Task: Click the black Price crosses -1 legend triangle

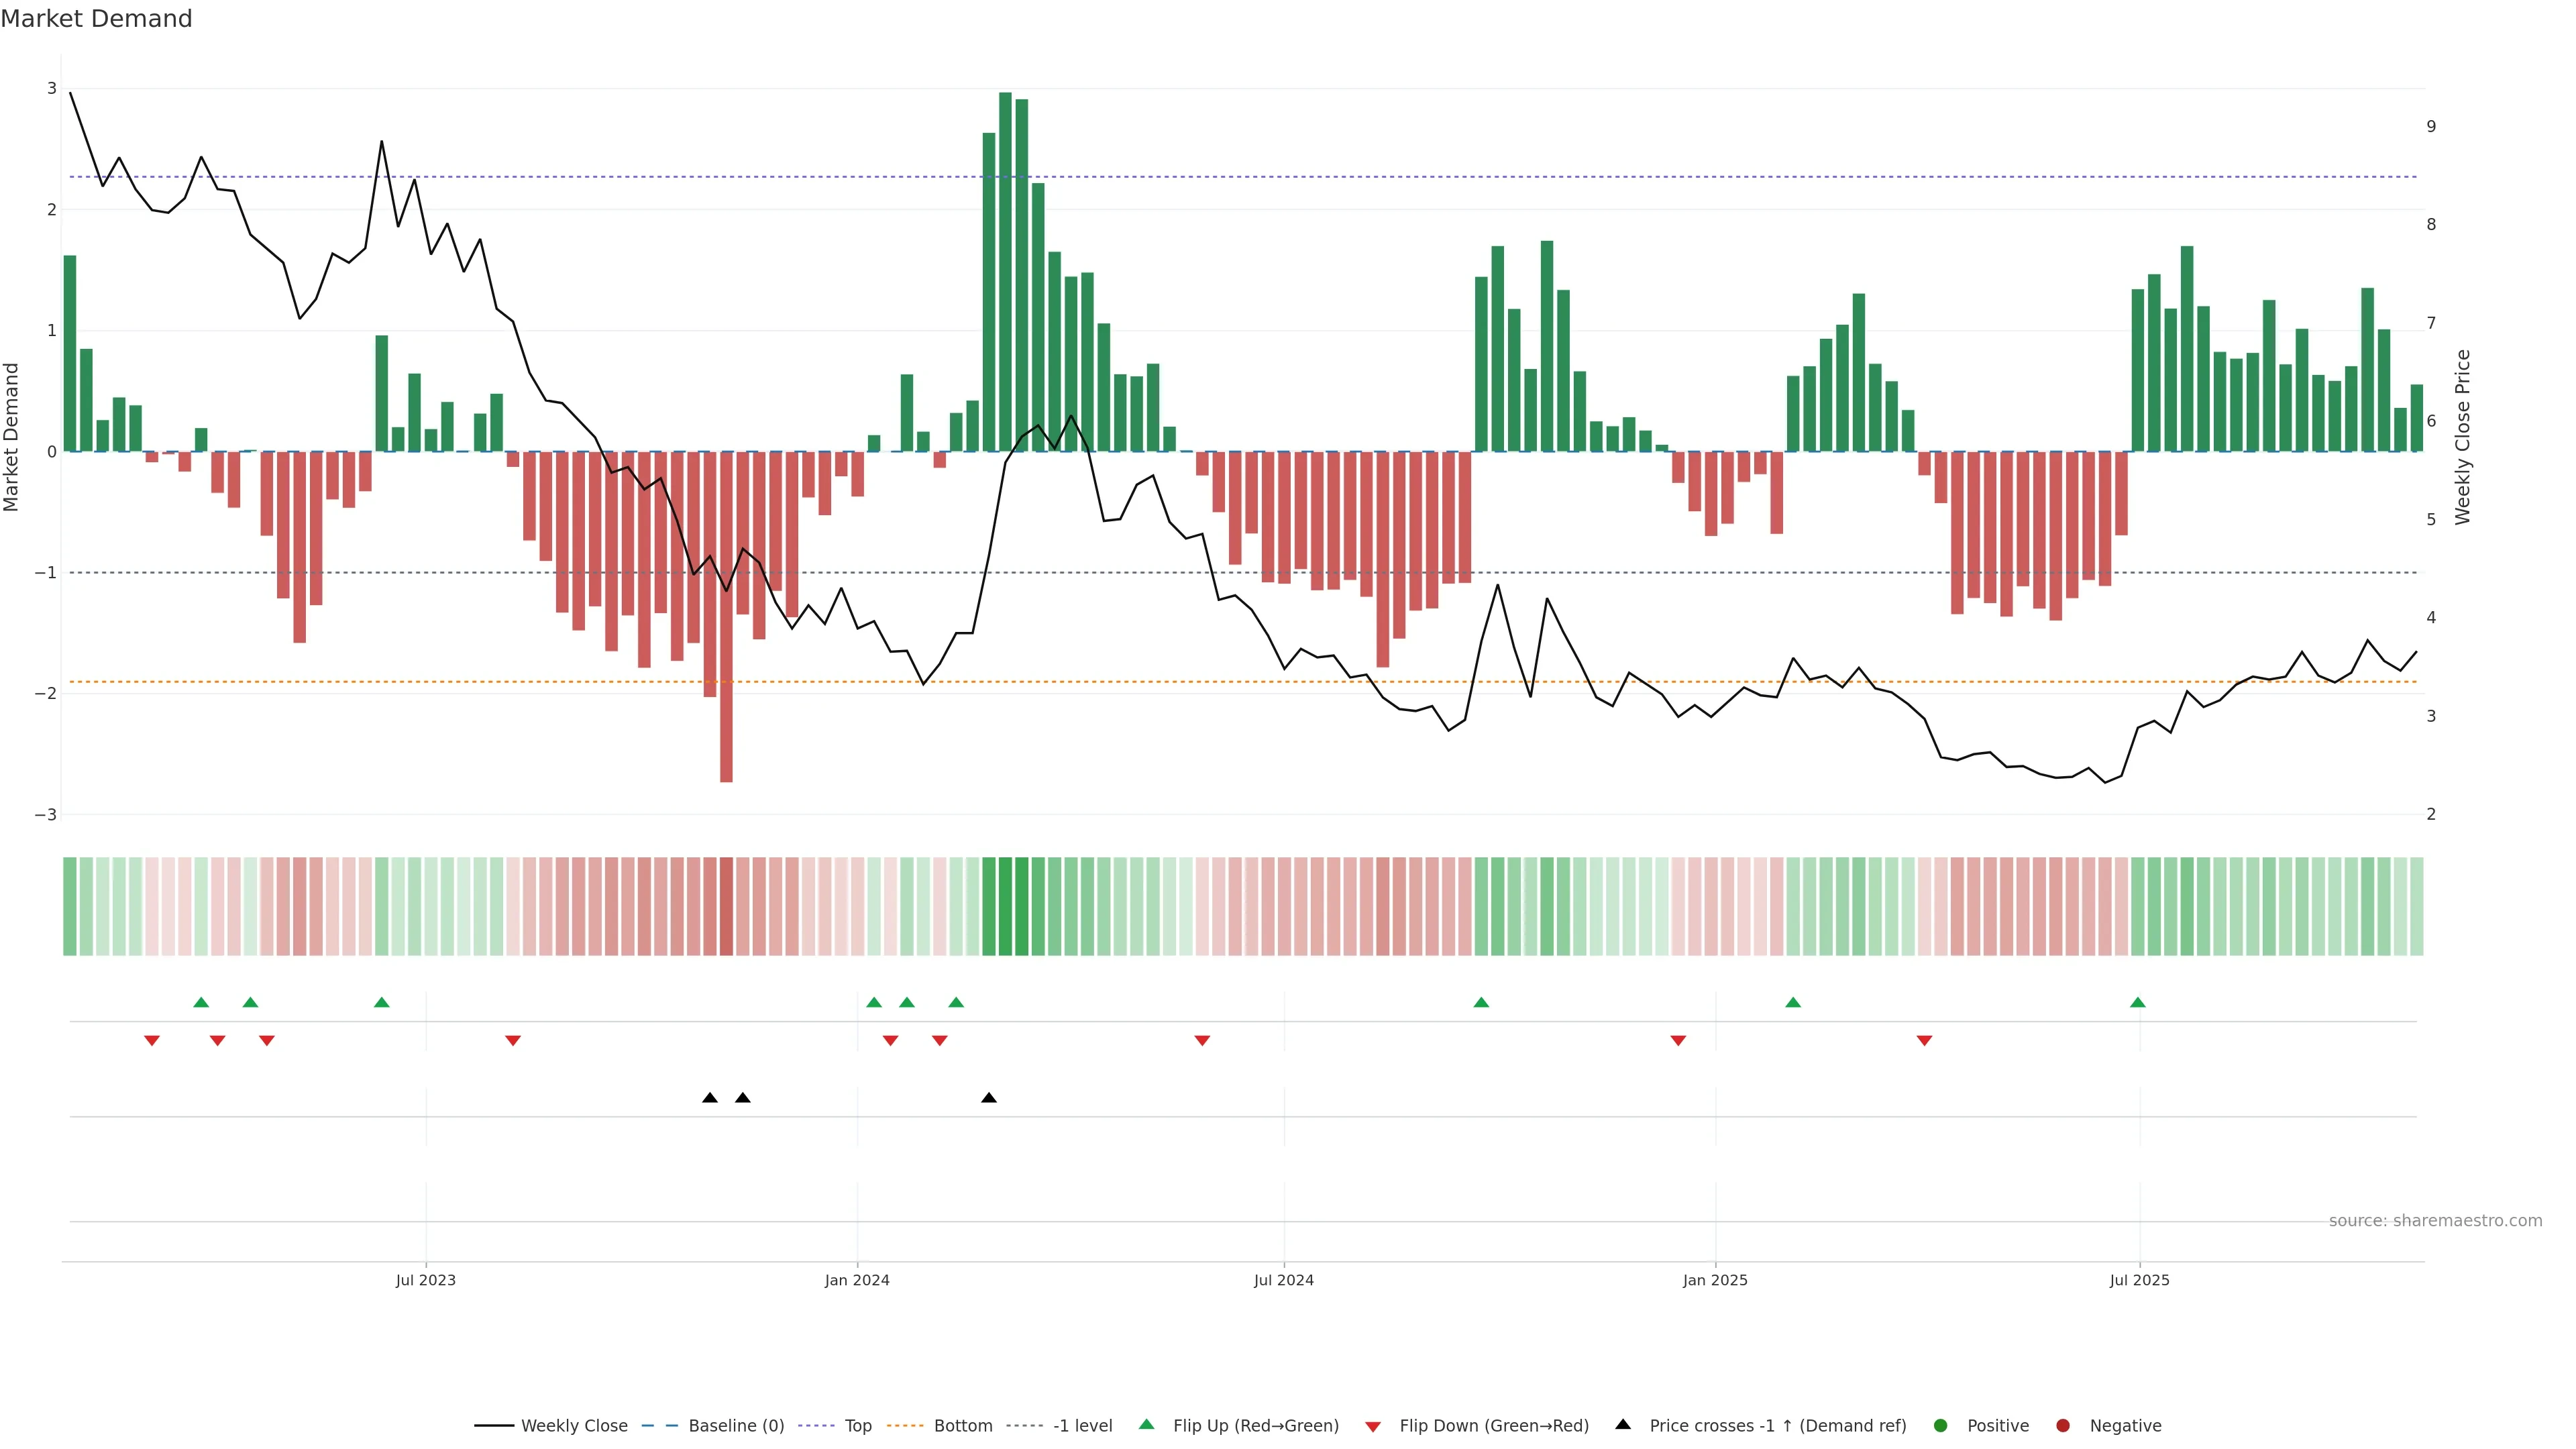Action: tap(1623, 1424)
